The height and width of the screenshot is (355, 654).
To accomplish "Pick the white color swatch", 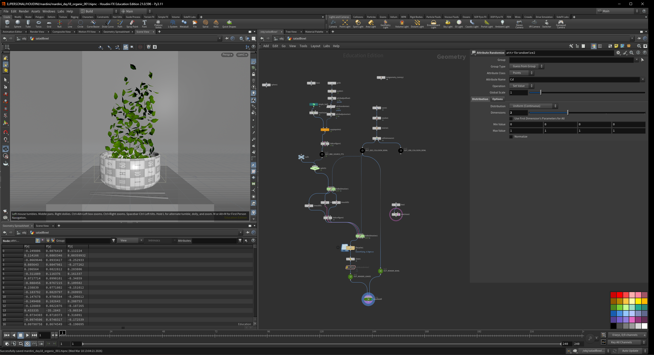I will click(x=644, y=326).
